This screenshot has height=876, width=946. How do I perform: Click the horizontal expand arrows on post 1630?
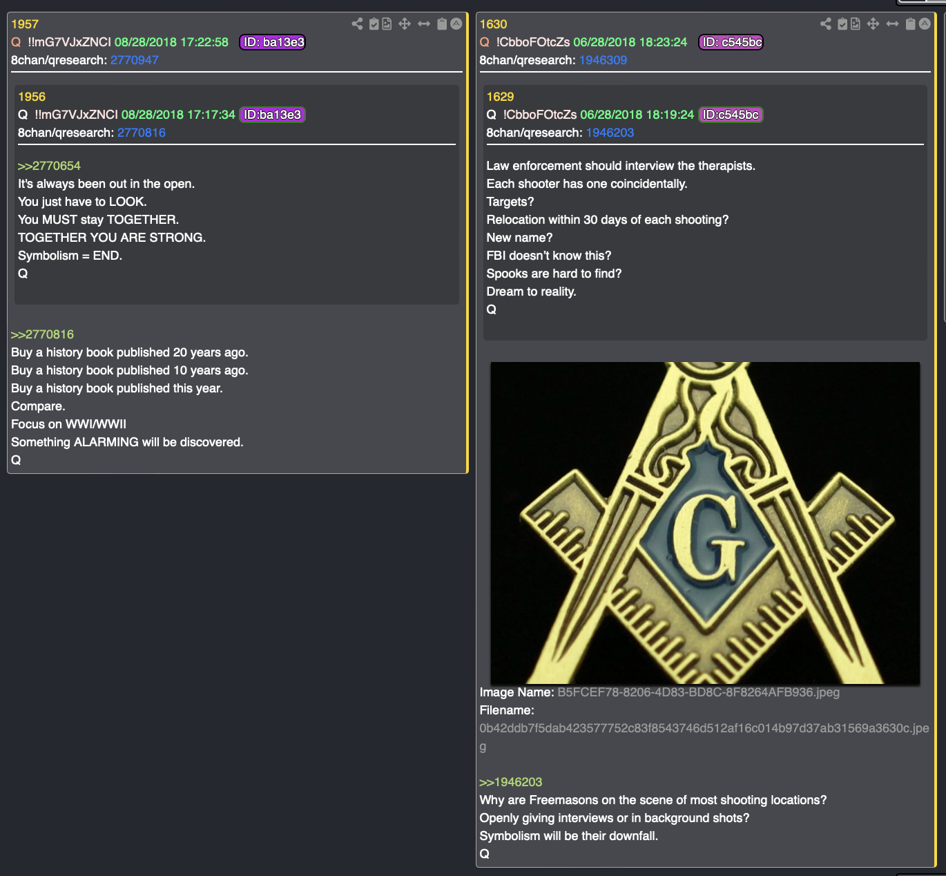coord(893,24)
